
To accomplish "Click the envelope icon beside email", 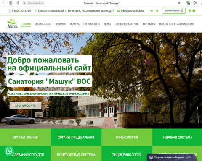I will [x=119, y=11].
